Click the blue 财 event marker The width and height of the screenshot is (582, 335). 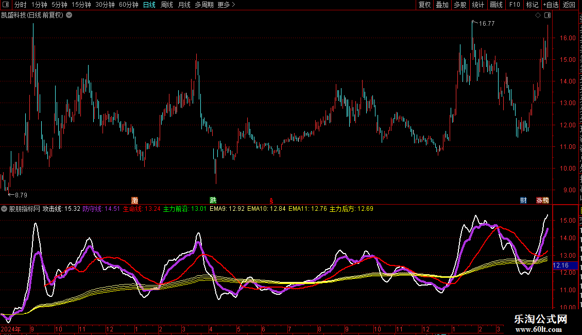(523, 200)
